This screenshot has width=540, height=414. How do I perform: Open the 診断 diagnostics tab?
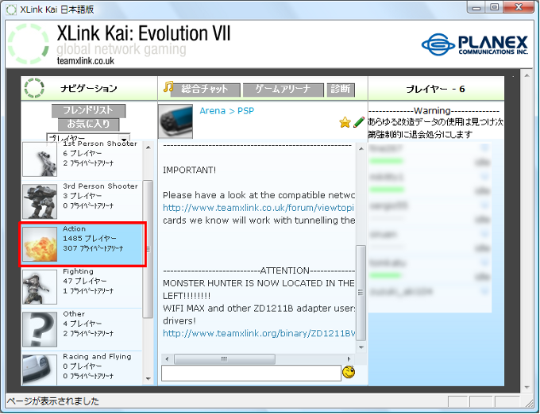tap(340, 90)
